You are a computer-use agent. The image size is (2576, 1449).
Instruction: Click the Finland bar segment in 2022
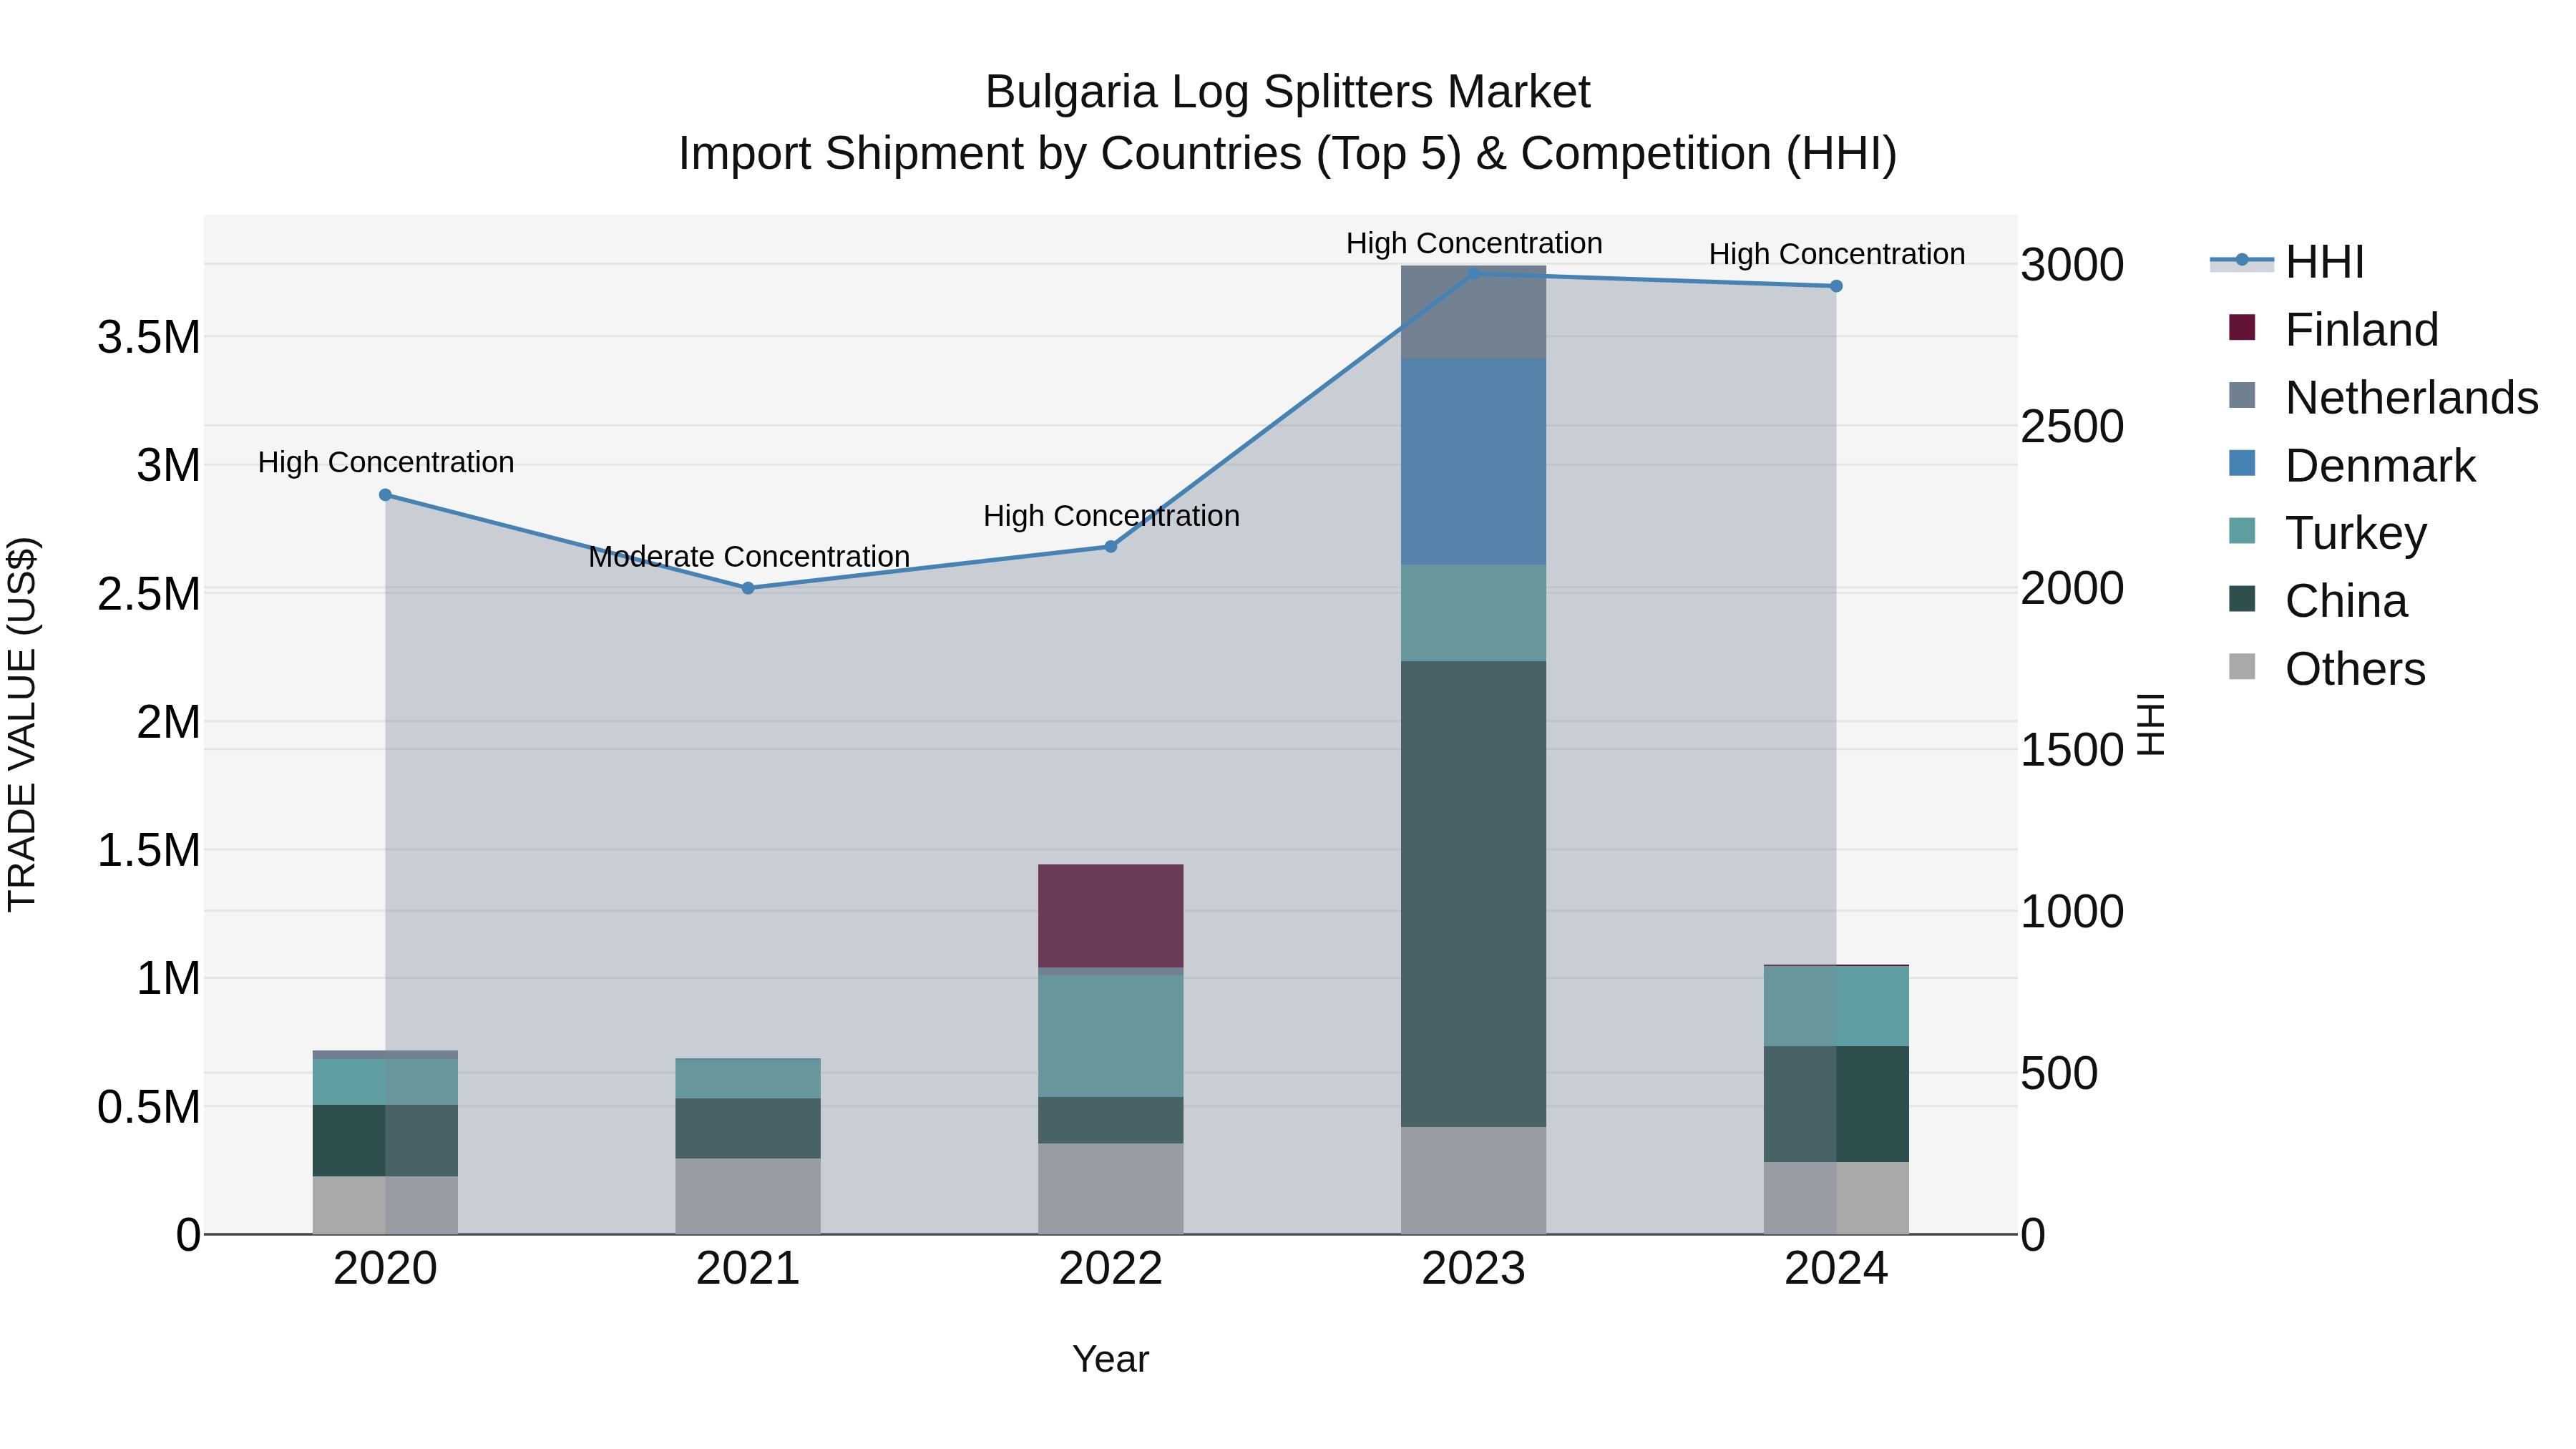1110,916
